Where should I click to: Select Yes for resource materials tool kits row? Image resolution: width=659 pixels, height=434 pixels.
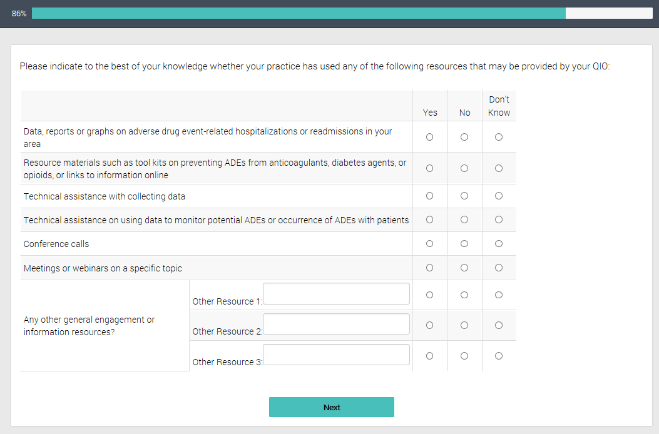point(429,168)
